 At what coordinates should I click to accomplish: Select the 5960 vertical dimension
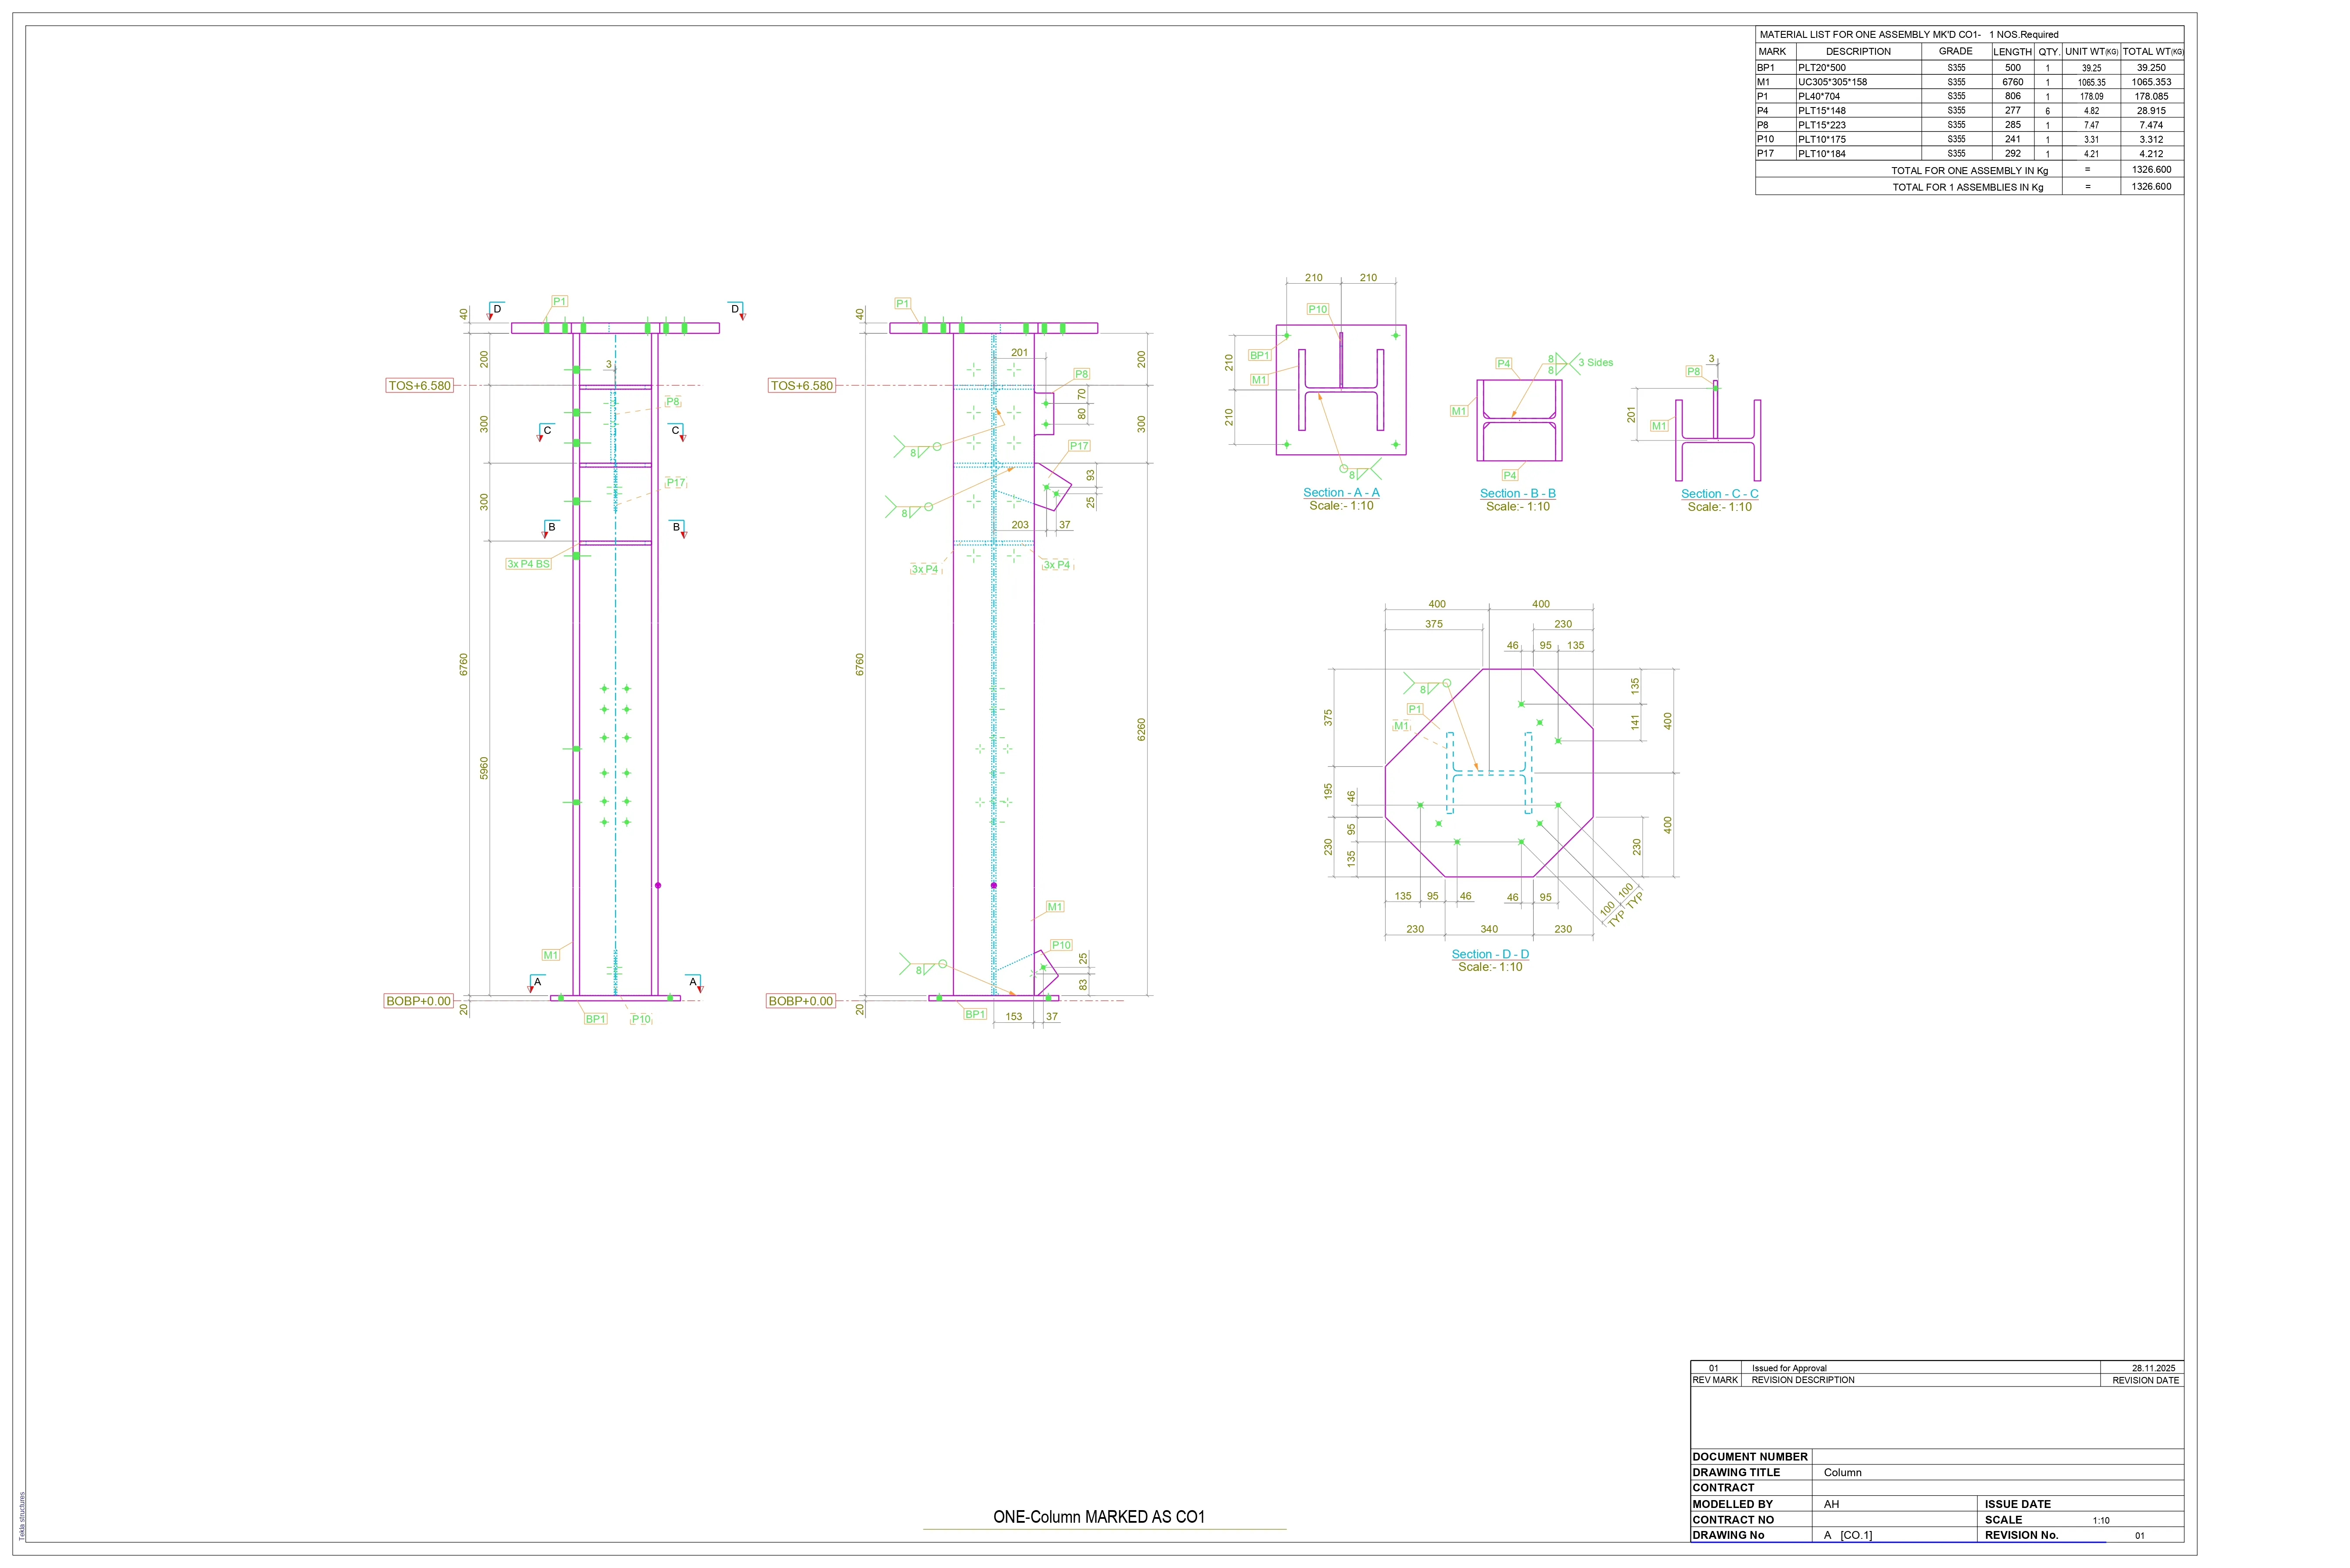tap(484, 768)
